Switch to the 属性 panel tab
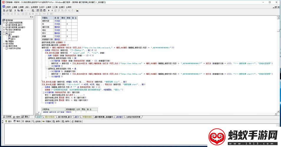The image size is (281, 147). tap(25, 117)
